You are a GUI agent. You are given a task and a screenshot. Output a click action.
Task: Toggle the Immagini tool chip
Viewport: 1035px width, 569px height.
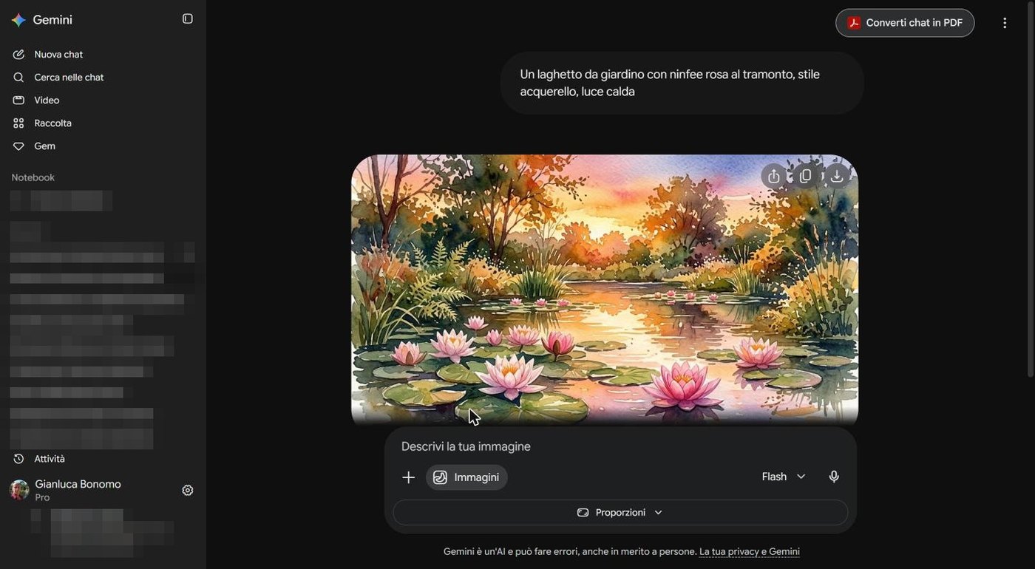click(x=466, y=477)
